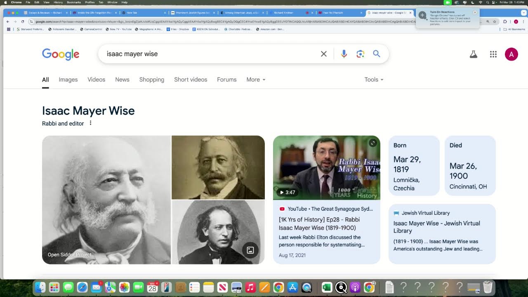The height and width of the screenshot is (297, 528).
Task: Start voice search with the microphone icon
Action: 344,54
